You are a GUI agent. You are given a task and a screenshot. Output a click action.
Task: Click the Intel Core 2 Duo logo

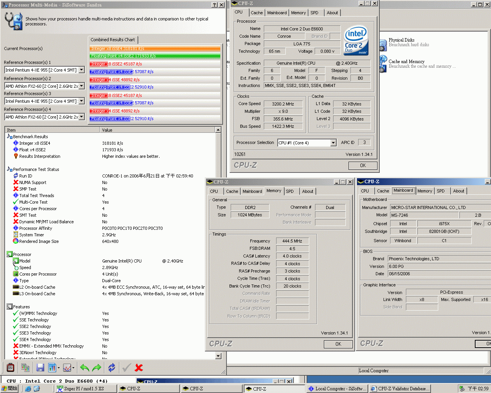[x=356, y=40]
